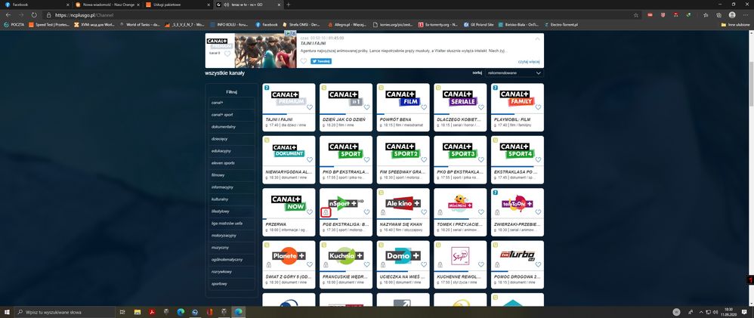This screenshot has height=318, width=754.
Task: Open the sort dropdown showing rekomendowane
Action: [x=514, y=73]
